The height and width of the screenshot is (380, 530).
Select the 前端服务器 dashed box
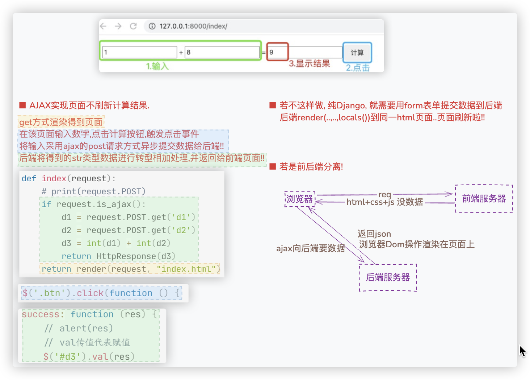point(484,199)
